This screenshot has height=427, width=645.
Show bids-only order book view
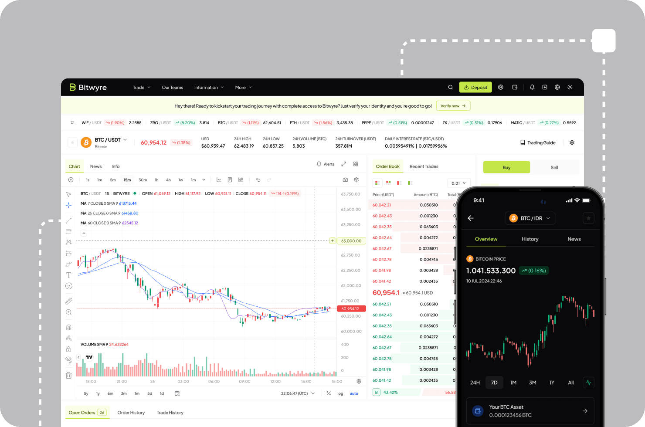tap(410, 183)
